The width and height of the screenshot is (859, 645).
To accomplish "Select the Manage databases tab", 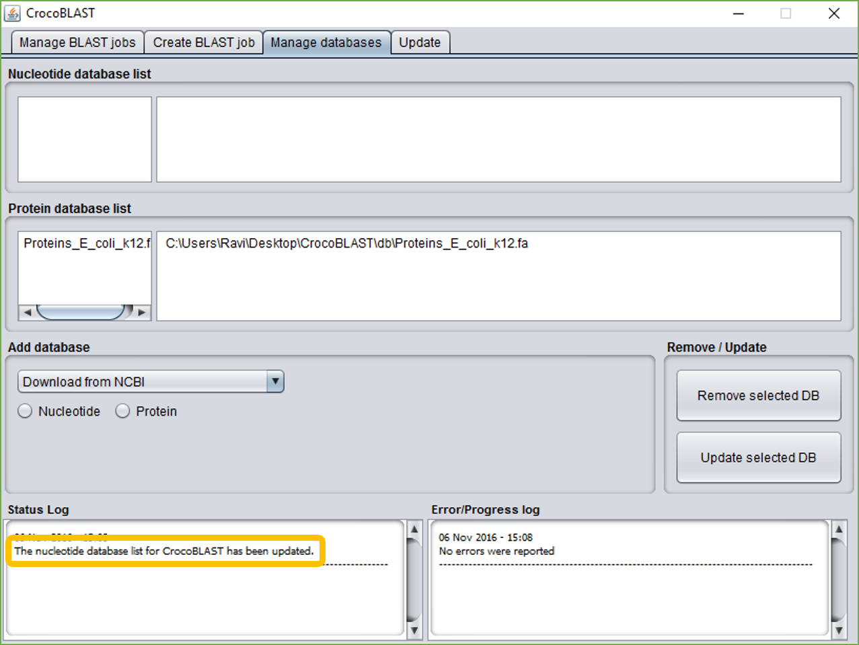I will [326, 42].
